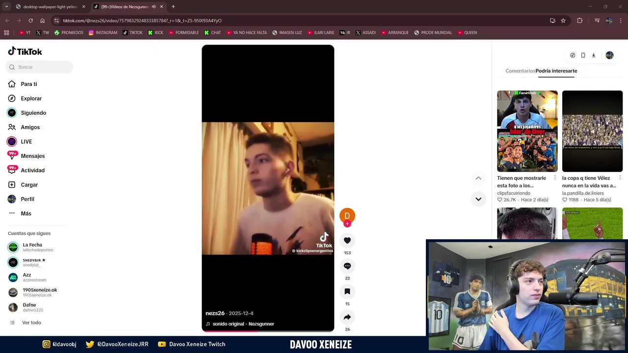This screenshot has width=628, height=353.
Task: Share the video with arrow icon
Action: click(x=347, y=317)
